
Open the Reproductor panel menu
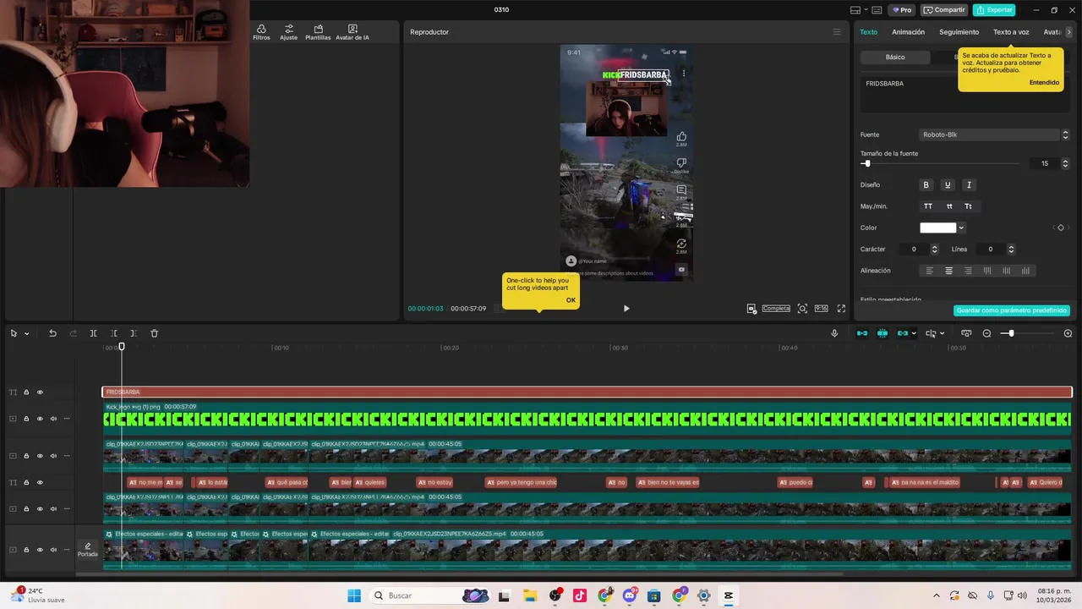[x=837, y=32]
